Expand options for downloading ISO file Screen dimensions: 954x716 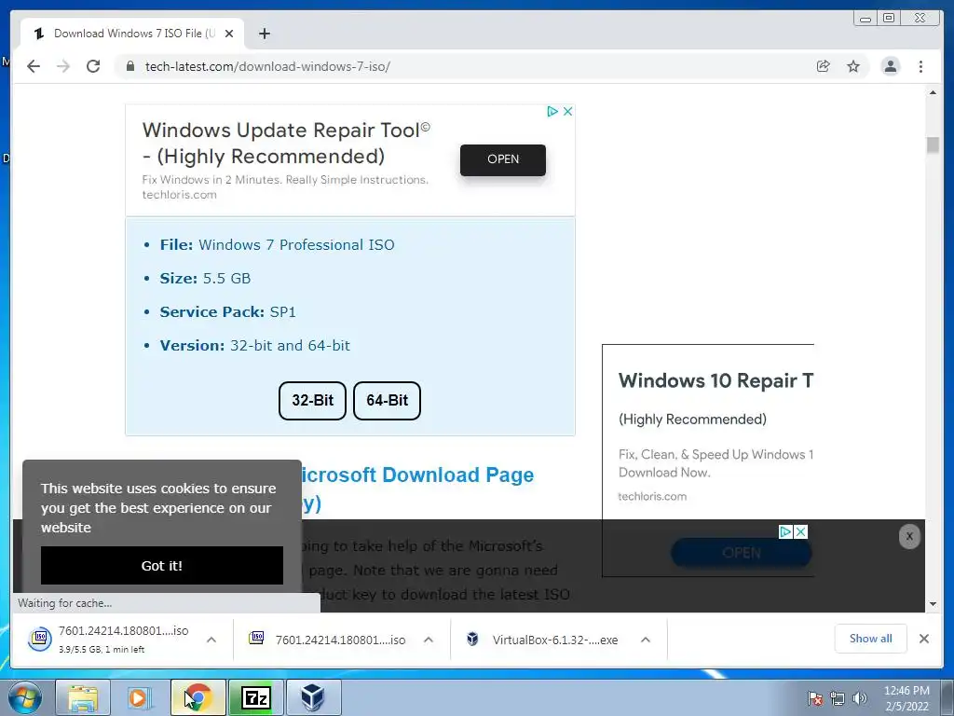coord(211,640)
